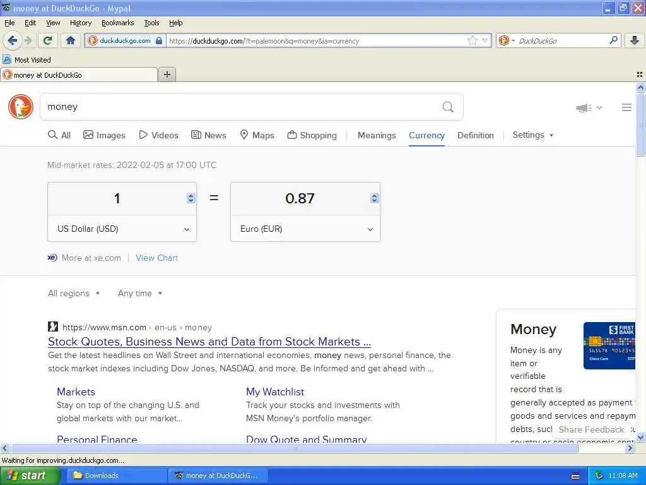
Task: Select the money at DuckDuckGo browser tab
Action: (79, 75)
